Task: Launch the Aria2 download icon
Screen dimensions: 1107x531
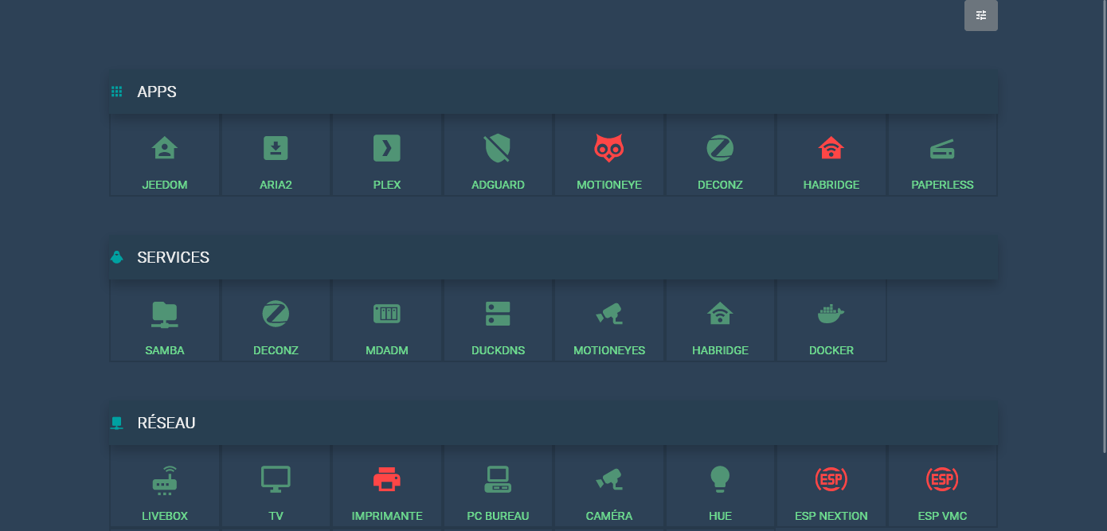Action: [276, 148]
